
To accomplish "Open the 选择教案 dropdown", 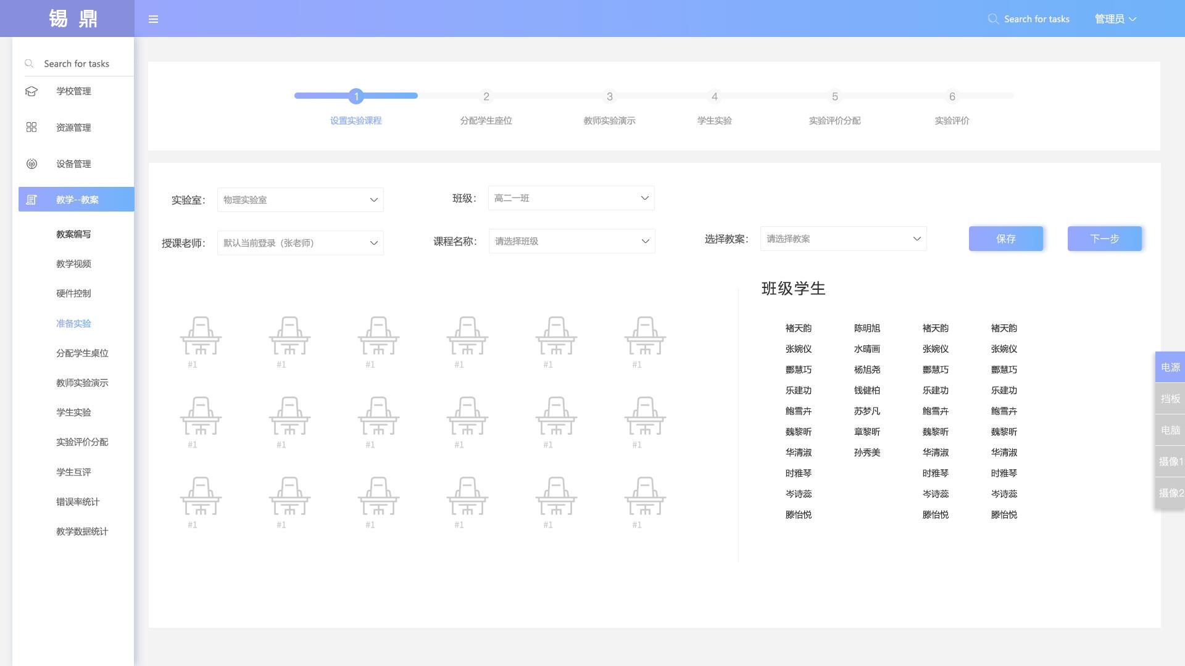I will click(x=843, y=239).
